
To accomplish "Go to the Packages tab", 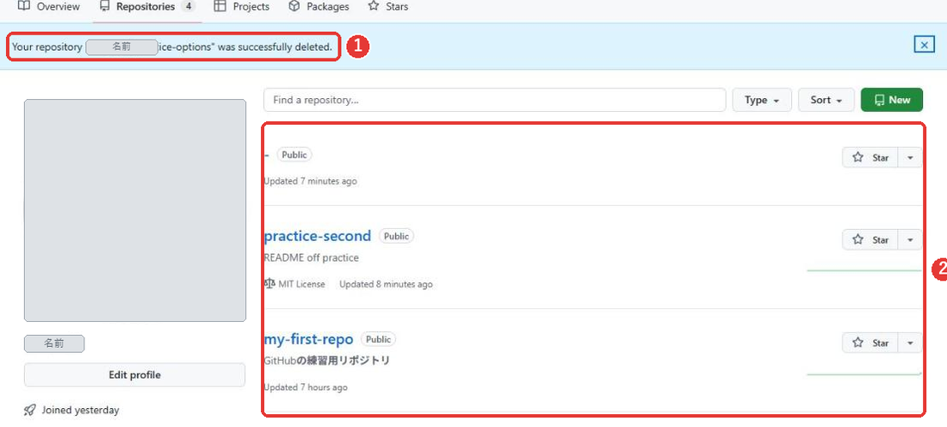I will pyautogui.click(x=319, y=7).
